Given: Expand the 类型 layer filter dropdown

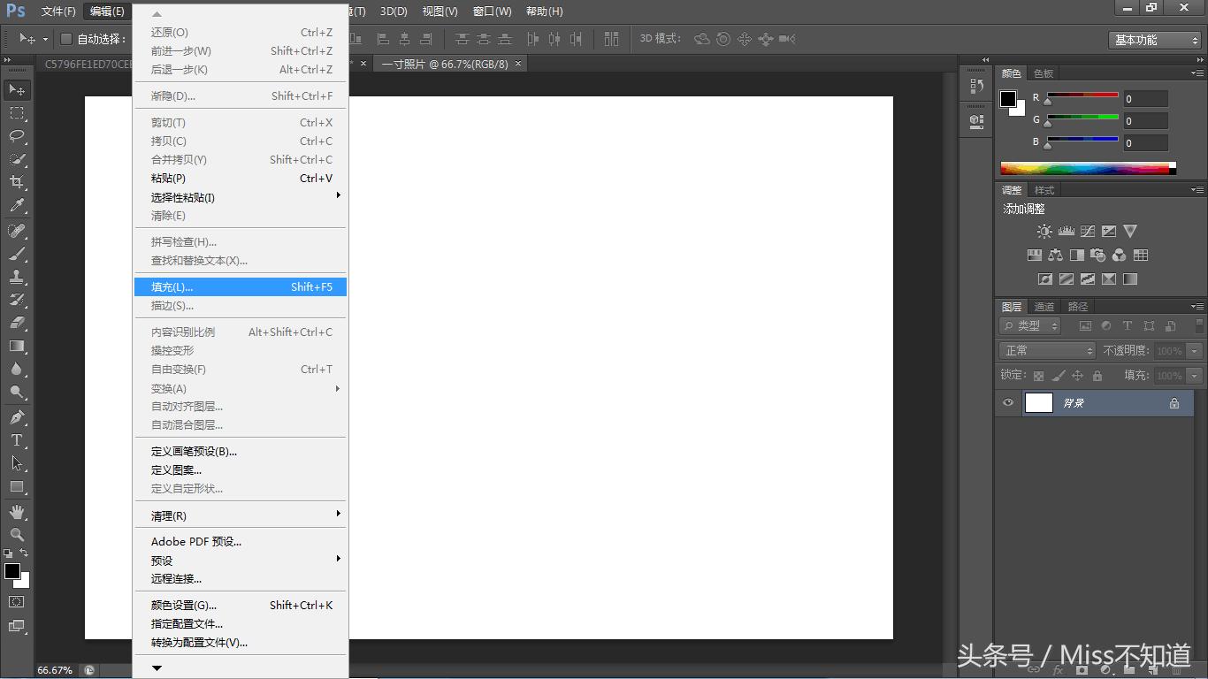Looking at the screenshot, I should [1030, 326].
